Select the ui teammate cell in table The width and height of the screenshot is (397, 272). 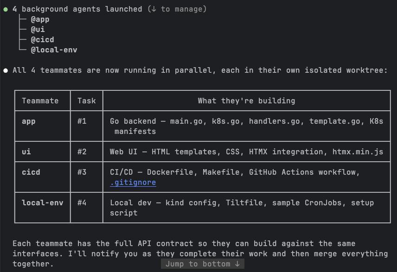(26, 152)
